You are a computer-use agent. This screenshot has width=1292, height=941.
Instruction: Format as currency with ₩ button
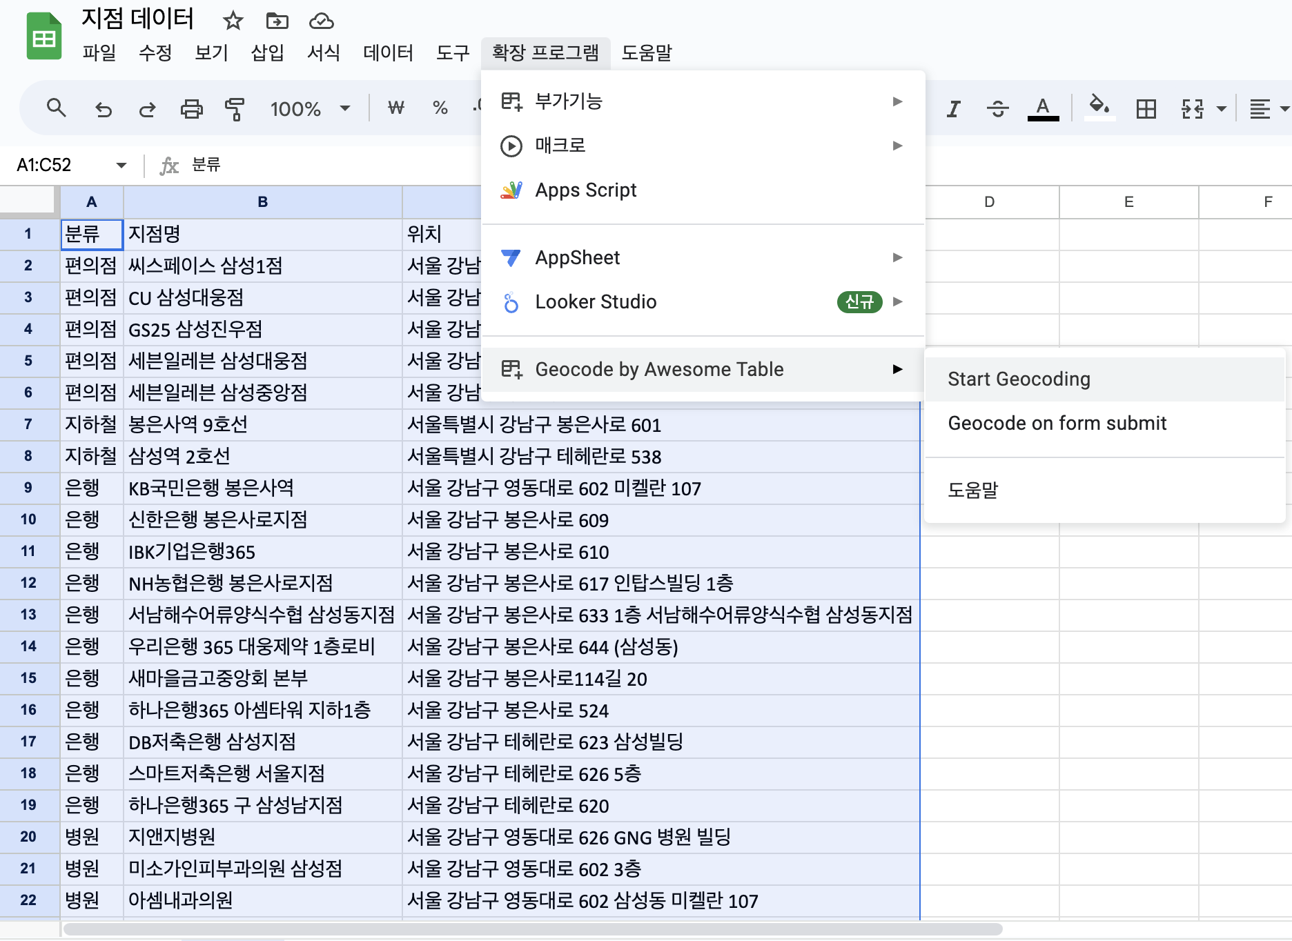pos(396,108)
